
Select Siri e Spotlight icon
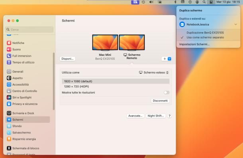point(9,97)
